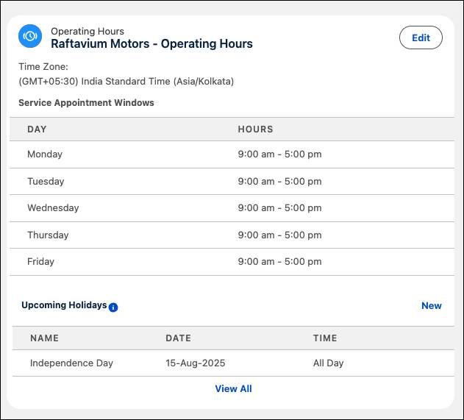This screenshot has width=464, height=420.
Task: Click the blue Operating Hours clock icon
Action: [x=30, y=36]
